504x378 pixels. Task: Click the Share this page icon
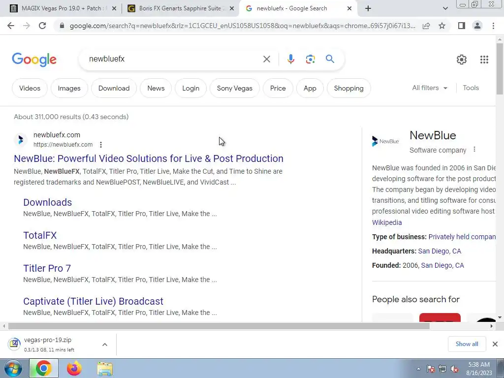tap(426, 26)
